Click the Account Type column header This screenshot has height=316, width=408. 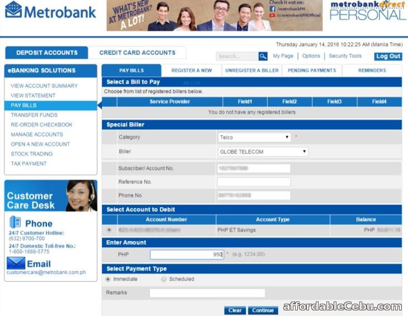[x=273, y=220]
